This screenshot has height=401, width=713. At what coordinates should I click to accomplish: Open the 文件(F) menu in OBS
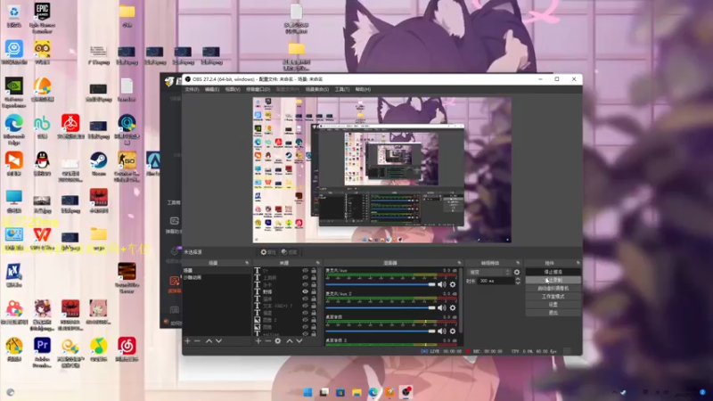click(x=192, y=90)
